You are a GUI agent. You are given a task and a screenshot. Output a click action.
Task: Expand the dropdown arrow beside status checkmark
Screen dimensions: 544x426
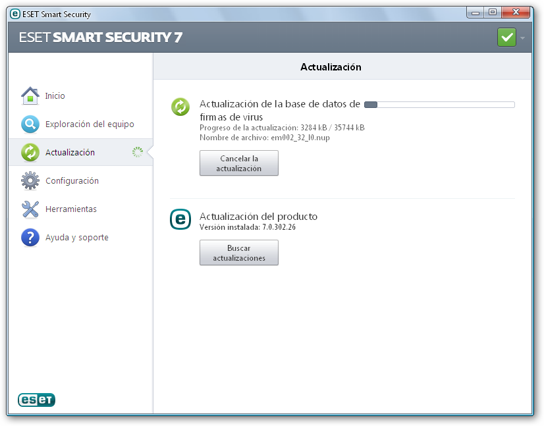click(x=522, y=38)
